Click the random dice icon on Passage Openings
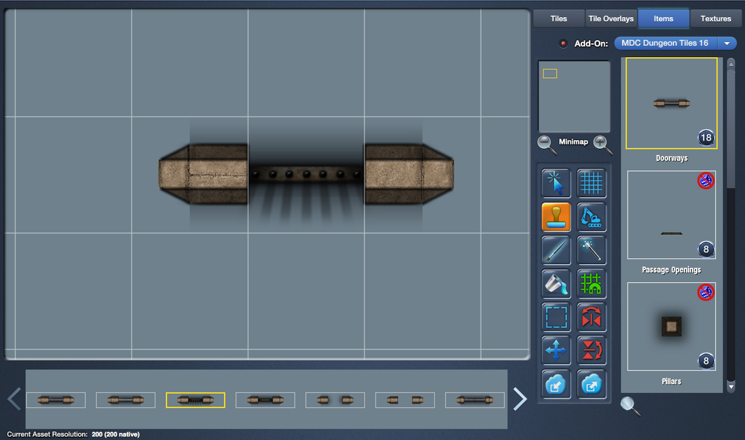Screen dimensions: 745x440 [x=705, y=181]
